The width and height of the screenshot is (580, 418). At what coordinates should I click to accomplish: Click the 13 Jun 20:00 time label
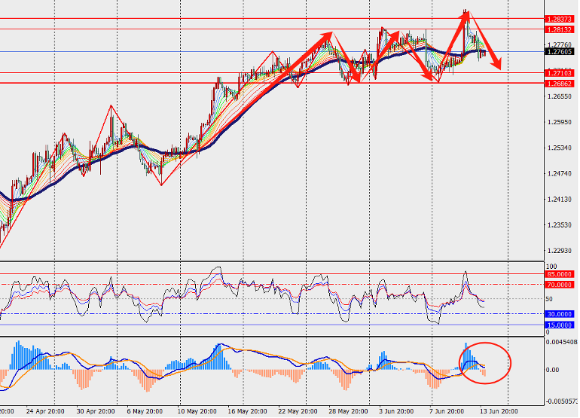499,411
